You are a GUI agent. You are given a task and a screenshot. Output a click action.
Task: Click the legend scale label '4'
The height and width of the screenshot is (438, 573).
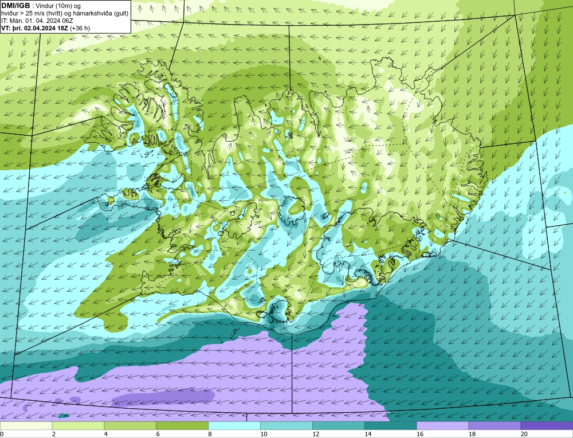(106, 434)
